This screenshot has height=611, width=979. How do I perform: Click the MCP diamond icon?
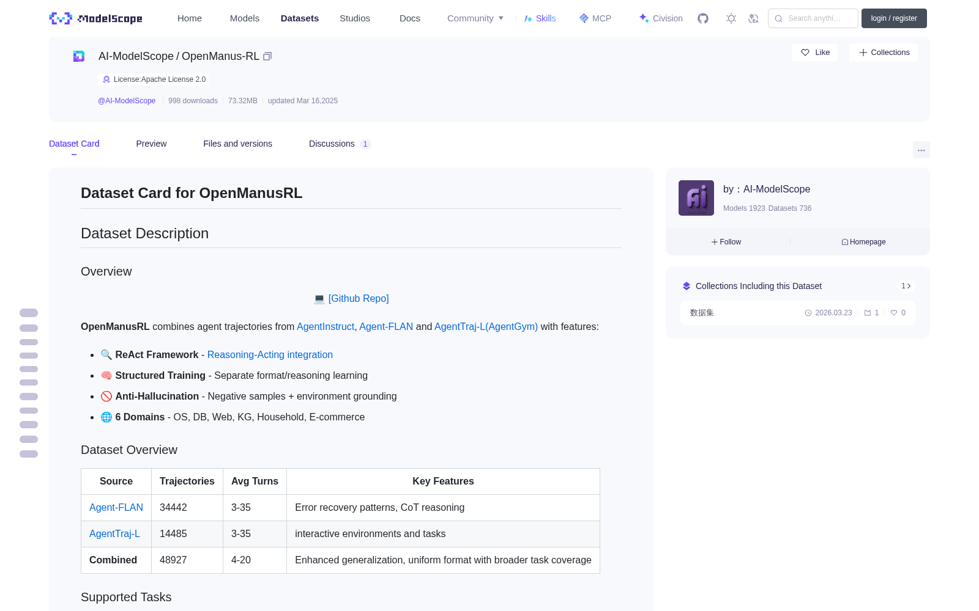pyautogui.click(x=584, y=18)
